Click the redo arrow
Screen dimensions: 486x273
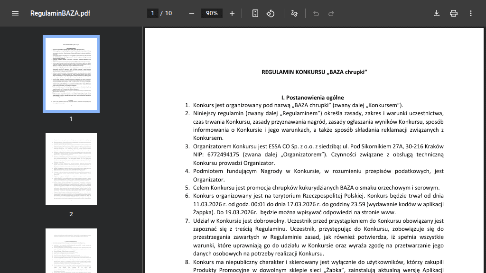tap(331, 13)
